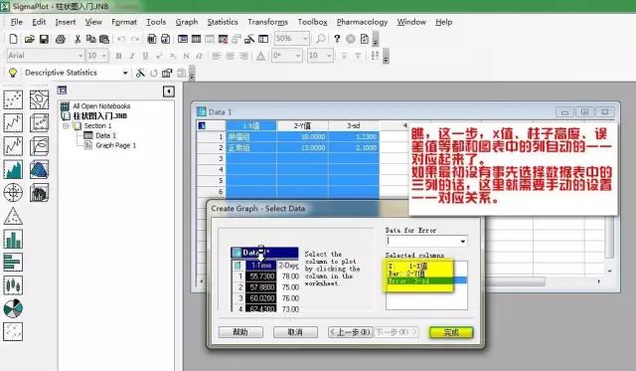Choose the vertical bar chart icon
The width and height of the screenshot is (636, 371).
point(13,239)
